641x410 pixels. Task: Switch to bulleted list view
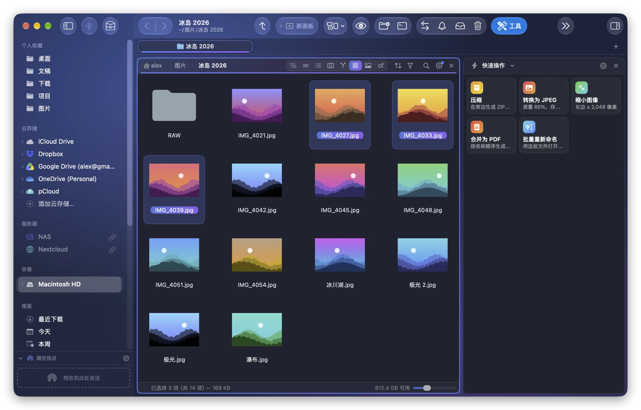click(318, 66)
